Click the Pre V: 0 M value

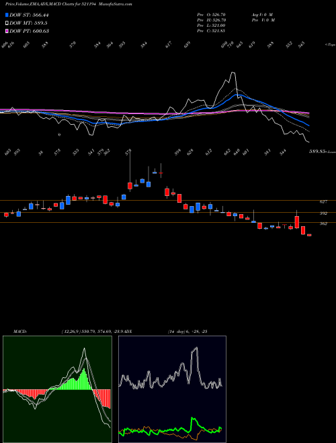coord(263,20)
